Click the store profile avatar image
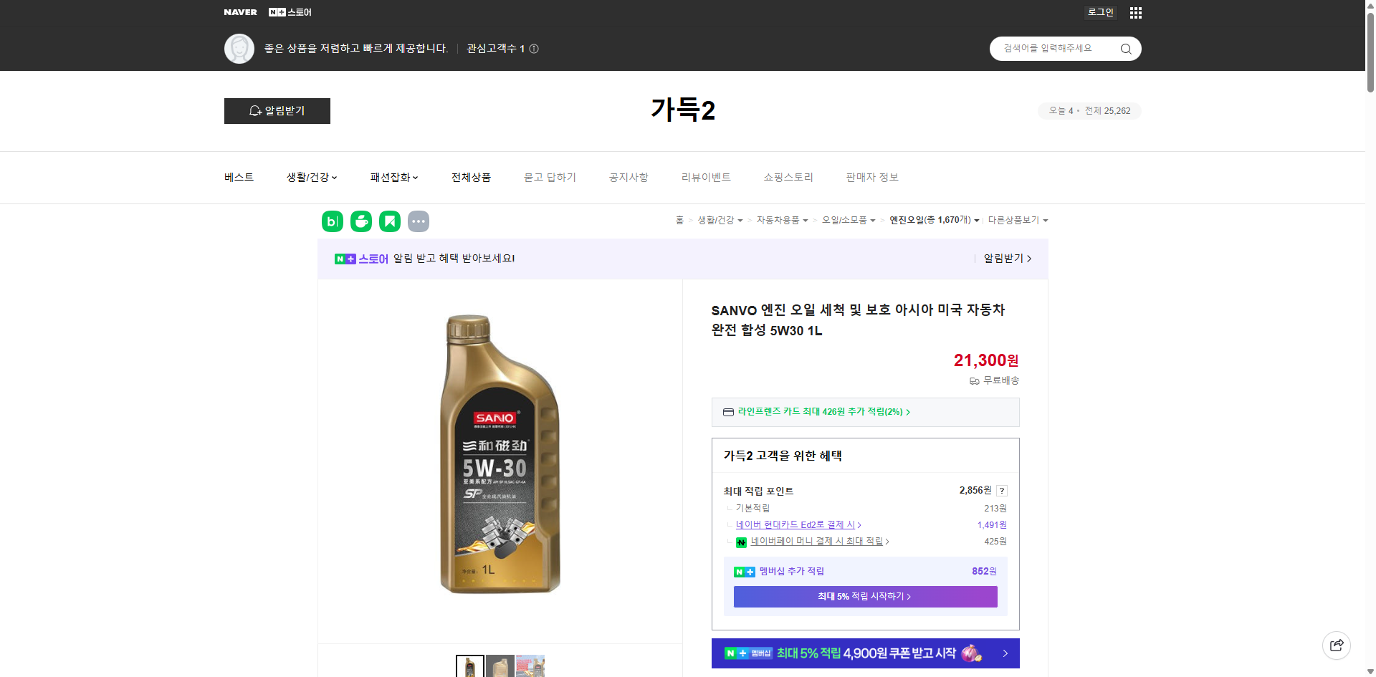1376x677 pixels. pyautogui.click(x=239, y=48)
